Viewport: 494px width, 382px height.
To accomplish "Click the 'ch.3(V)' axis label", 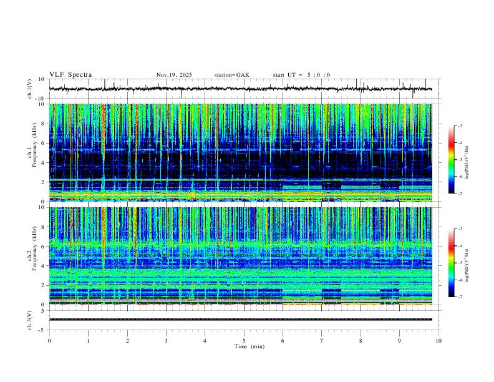I will [30, 320].
